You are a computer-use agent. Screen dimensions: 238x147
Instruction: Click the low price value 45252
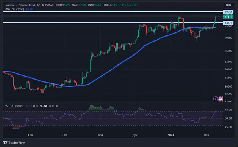[97, 5]
